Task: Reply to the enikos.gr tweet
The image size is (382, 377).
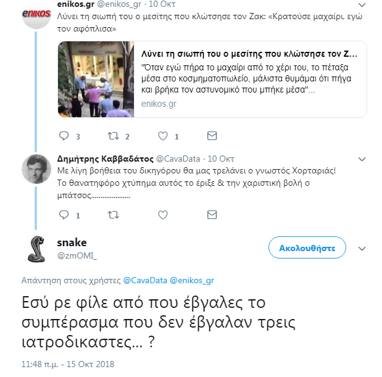Action: click(64, 136)
